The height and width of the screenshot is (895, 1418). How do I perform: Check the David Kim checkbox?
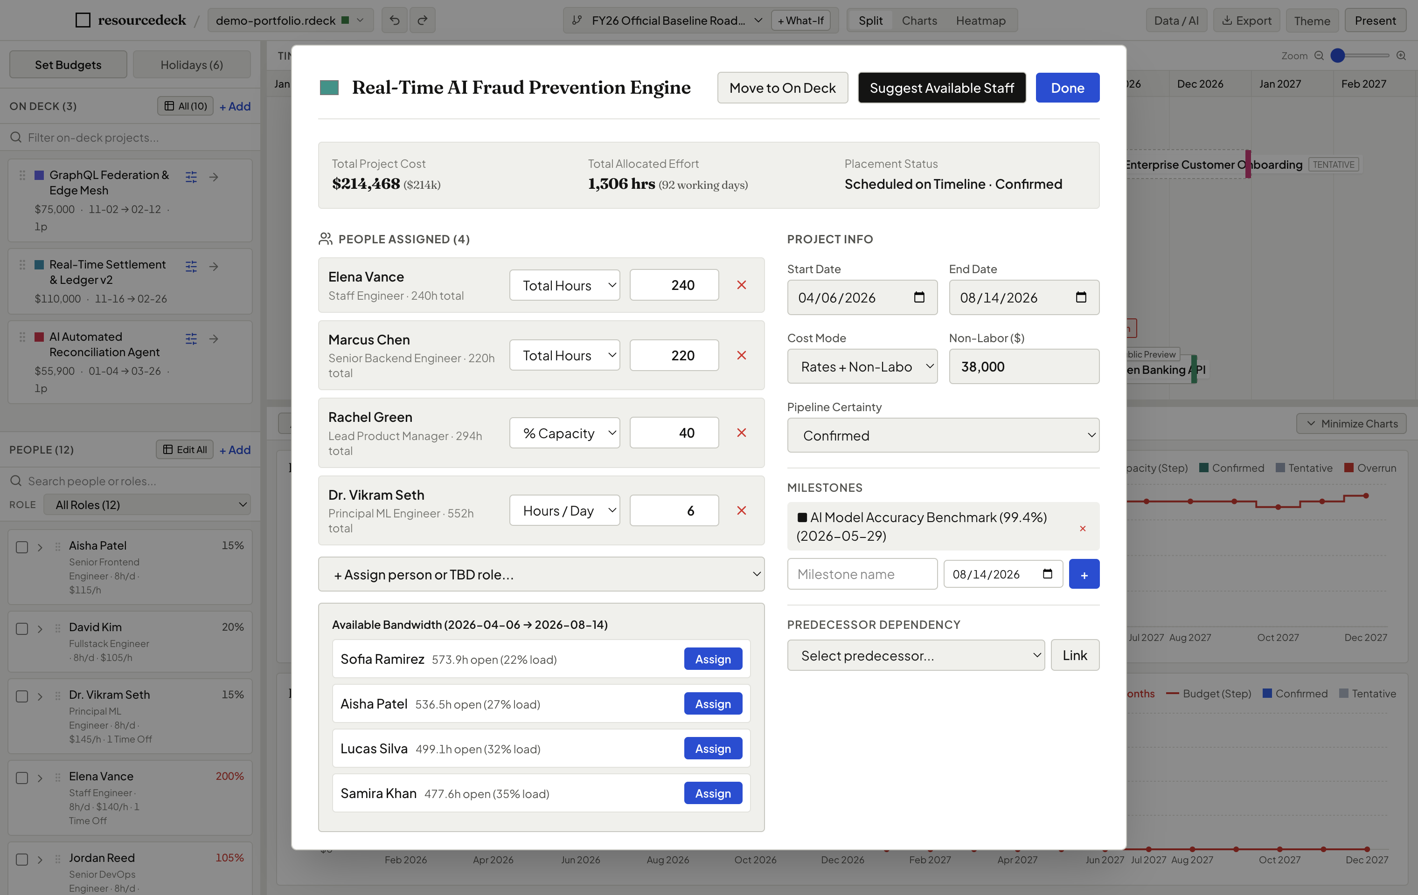[x=22, y=628]
